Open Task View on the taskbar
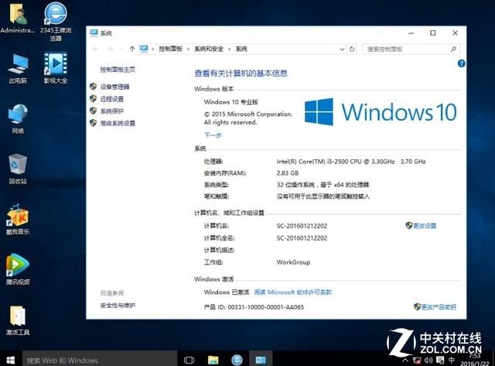This screenshot has height=366, width=495. [189, 360]
